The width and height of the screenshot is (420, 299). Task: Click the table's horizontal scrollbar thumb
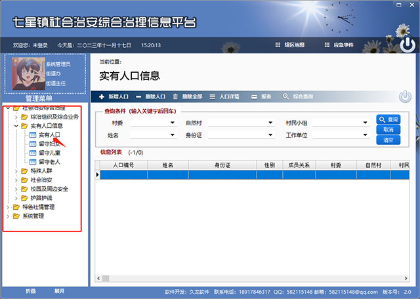pyautogui.click(x=106, y=279)
